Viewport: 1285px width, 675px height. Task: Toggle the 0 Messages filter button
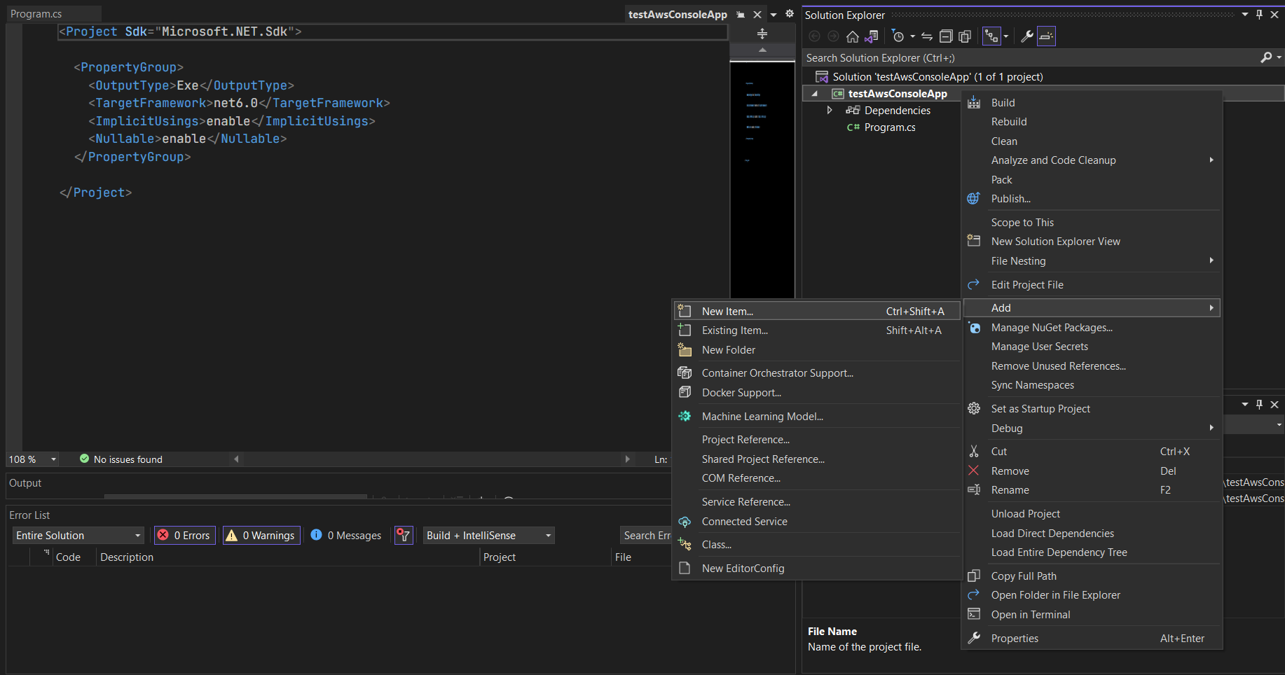[346, 536]
